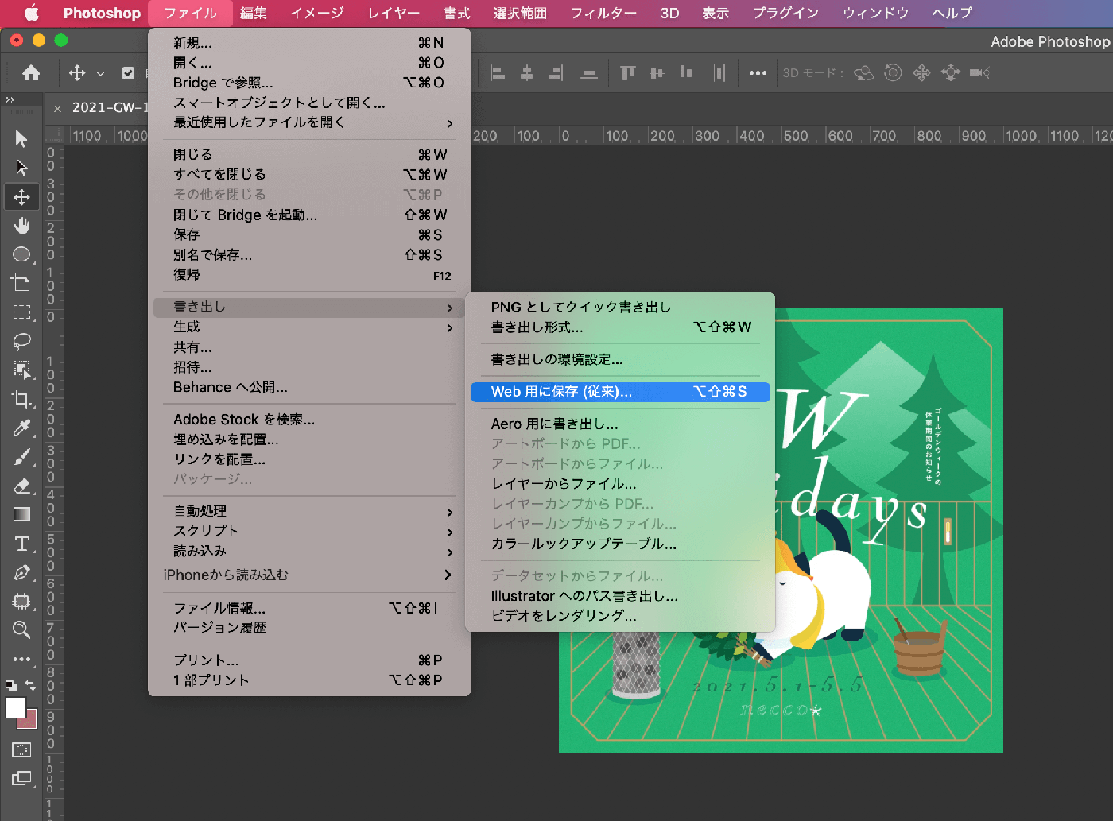Click align top edges icon
This screenshot has width=1113, height=821.
pos(627,73)
